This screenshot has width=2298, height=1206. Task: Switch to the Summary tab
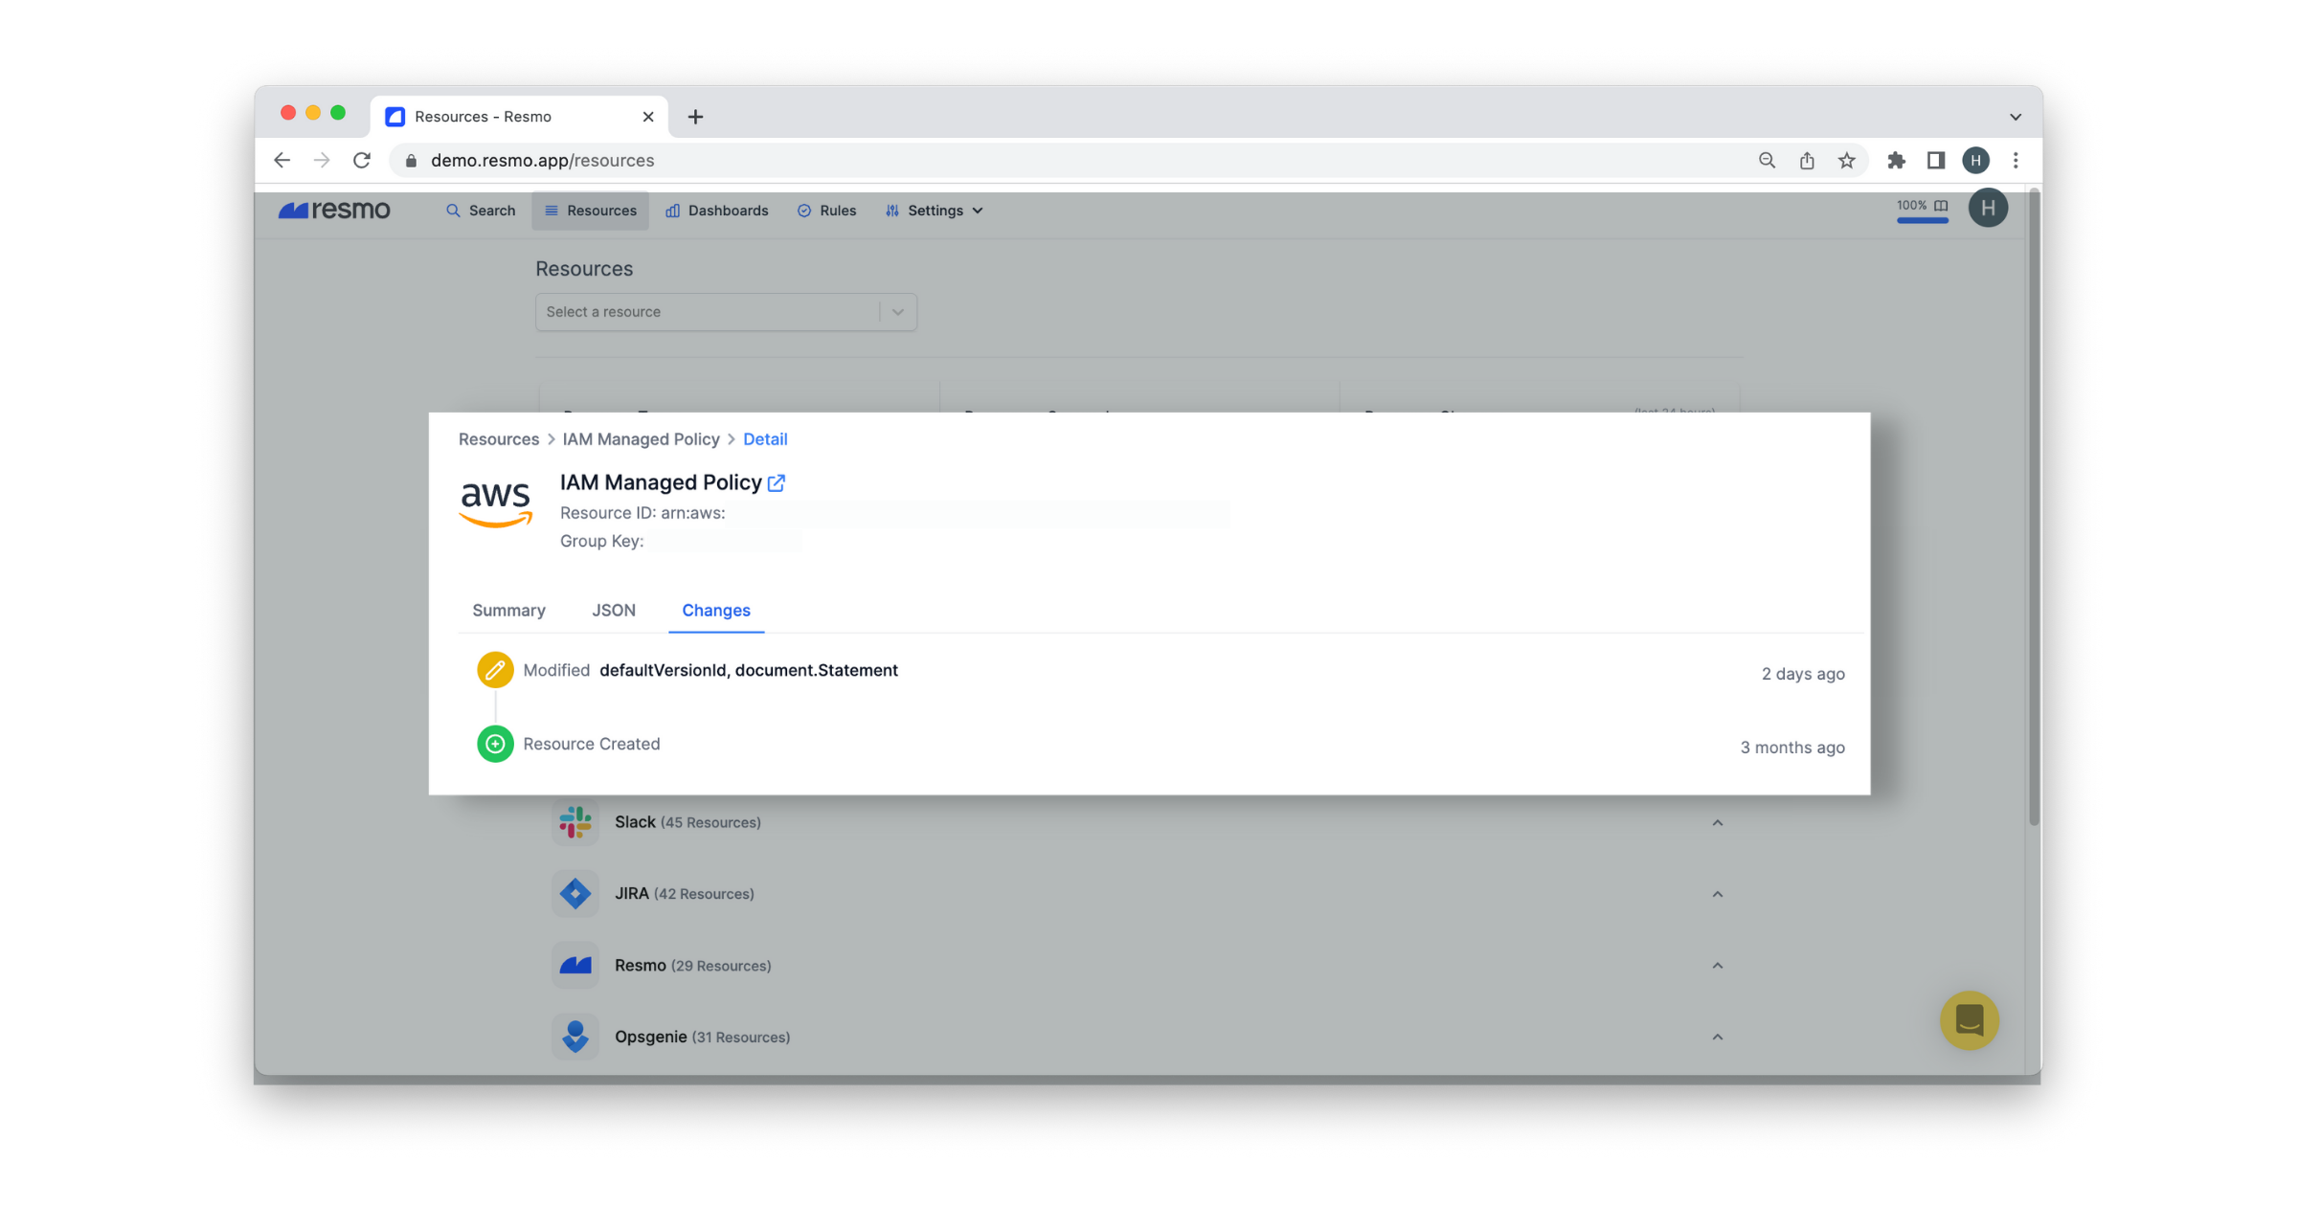pyautogui.click(x=508, y=610)
